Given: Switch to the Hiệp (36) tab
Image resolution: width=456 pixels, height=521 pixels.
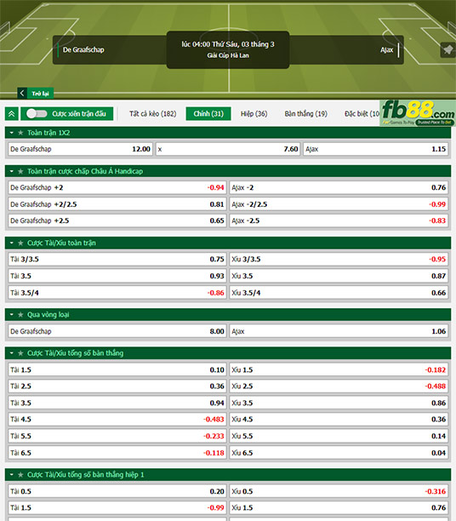Looking at the screenshot, I should 254,114.
